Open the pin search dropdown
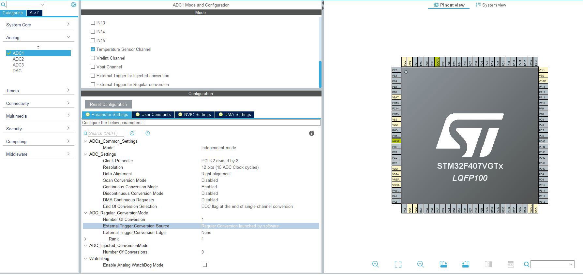 571,264
